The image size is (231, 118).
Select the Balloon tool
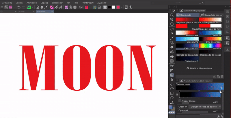(172, 98)
